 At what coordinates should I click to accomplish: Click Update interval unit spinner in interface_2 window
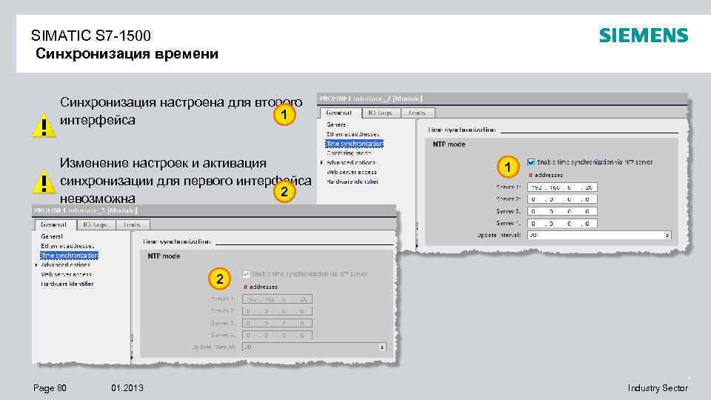(x=667, y=235)
